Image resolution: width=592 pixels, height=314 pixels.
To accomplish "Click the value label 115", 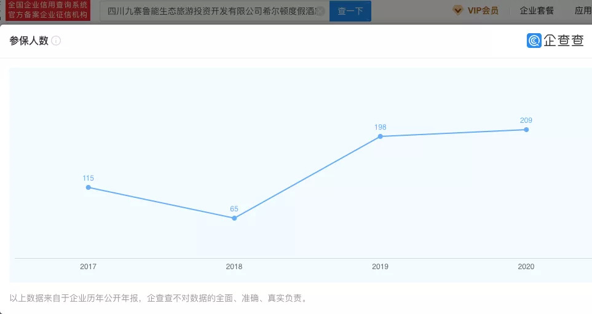I will click(x=89, y=178).
